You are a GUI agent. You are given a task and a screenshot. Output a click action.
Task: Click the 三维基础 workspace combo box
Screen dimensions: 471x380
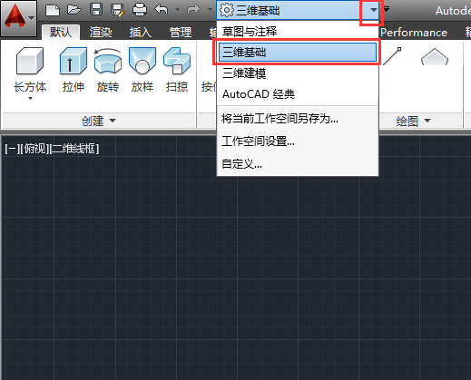tap(298, 10)
